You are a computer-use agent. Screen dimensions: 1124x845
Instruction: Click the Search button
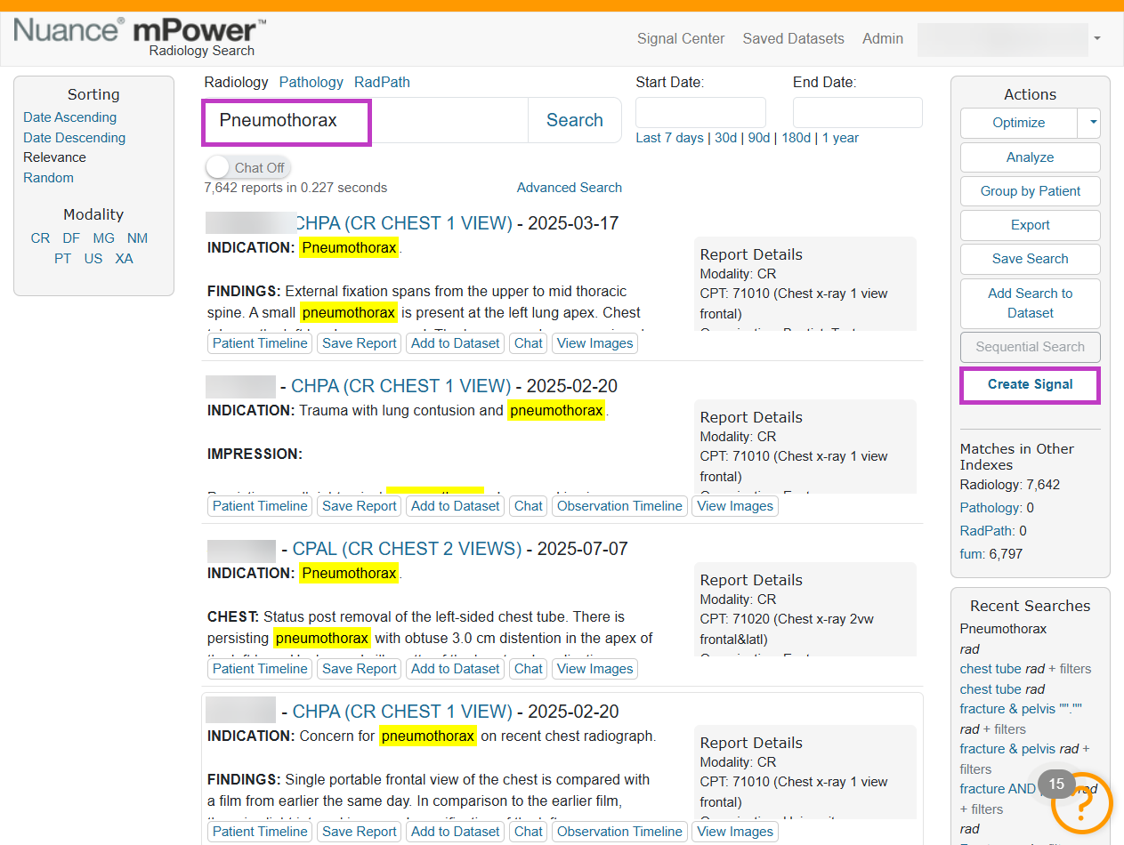point(574,121)
